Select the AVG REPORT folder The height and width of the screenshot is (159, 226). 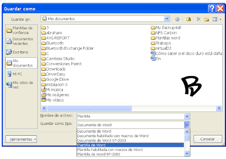click(x=55, y=38)
